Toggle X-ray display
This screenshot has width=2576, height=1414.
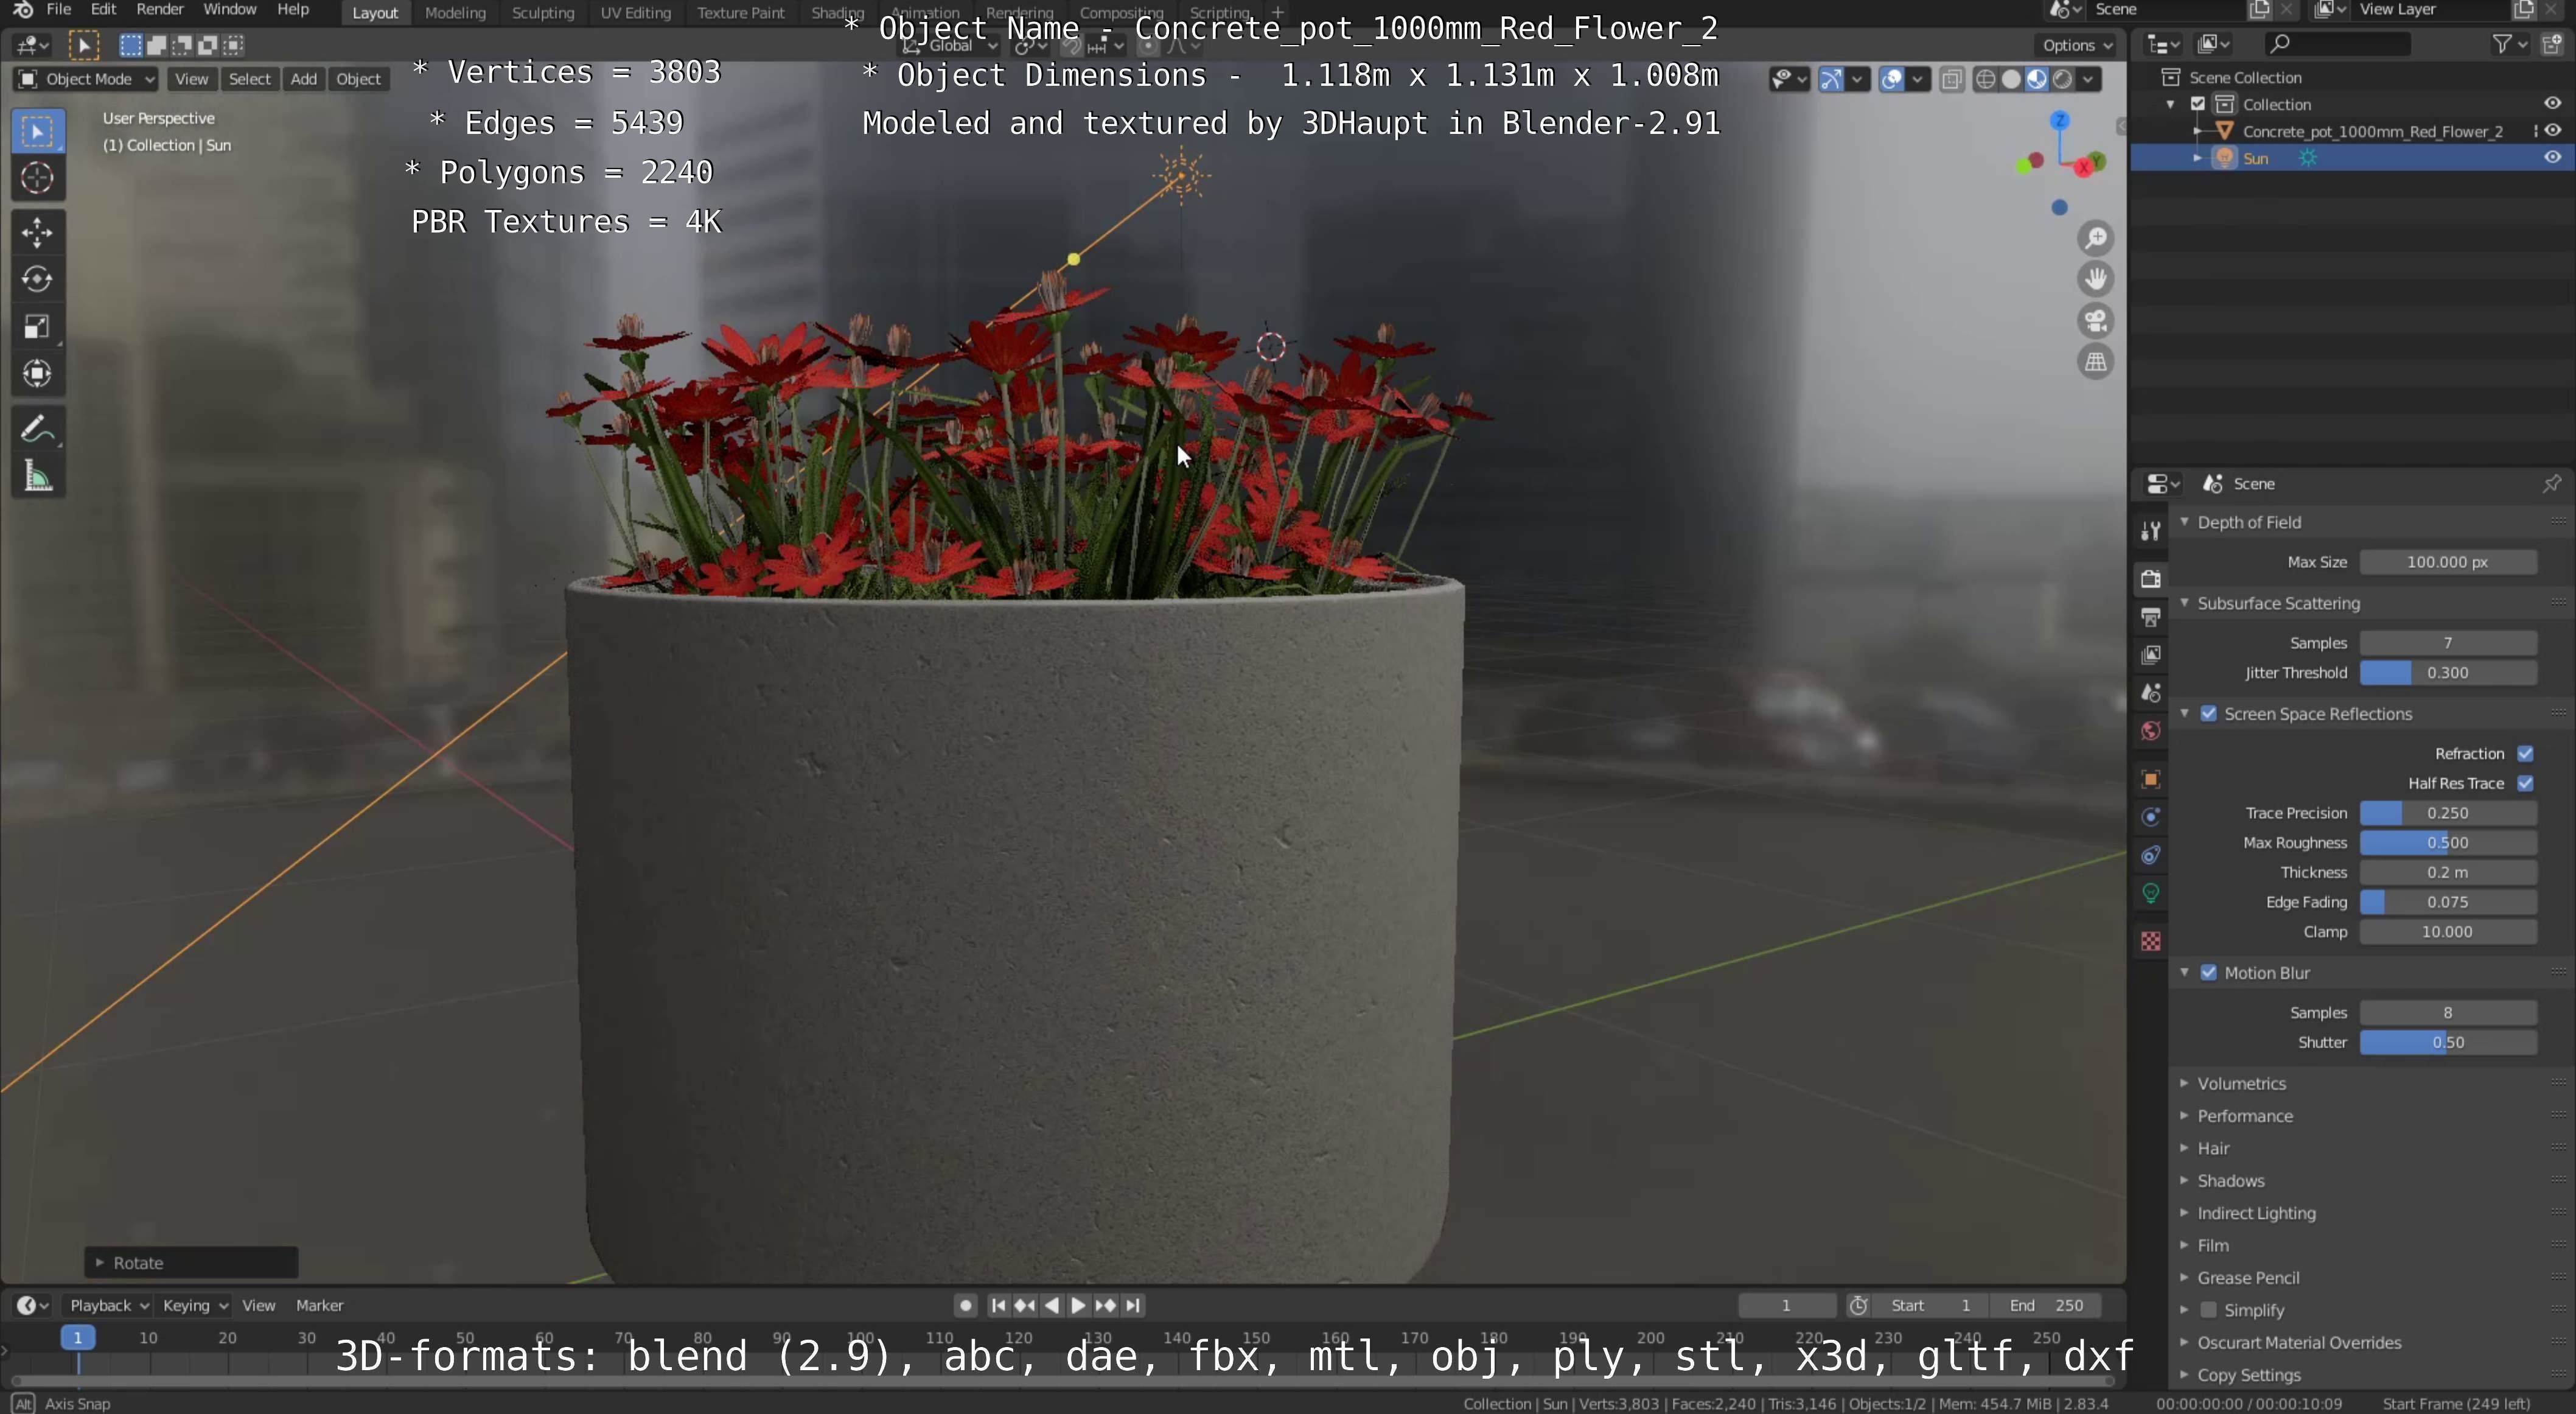tap(1951, 79)
